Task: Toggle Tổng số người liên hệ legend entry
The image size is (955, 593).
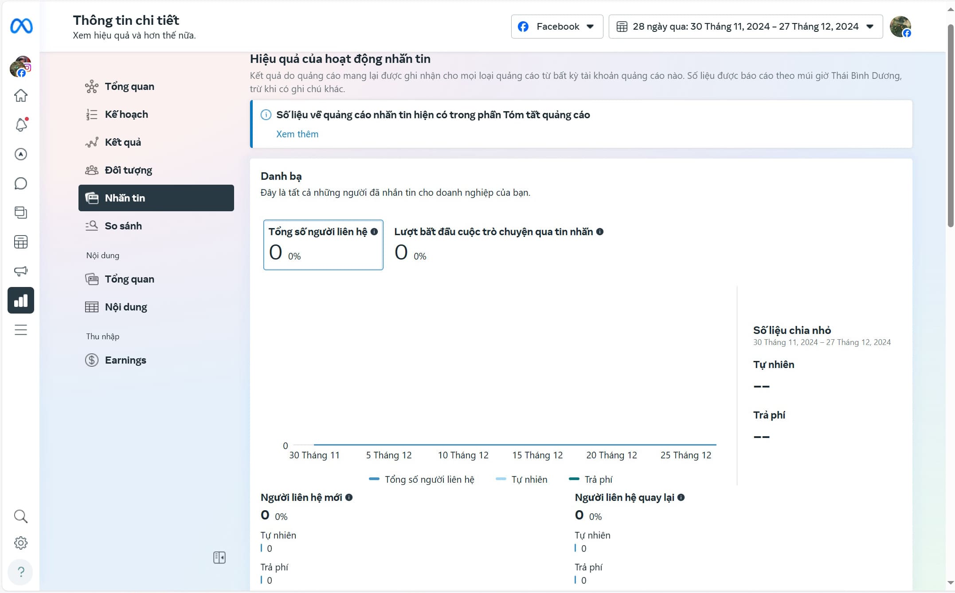Action: point(422,479)
